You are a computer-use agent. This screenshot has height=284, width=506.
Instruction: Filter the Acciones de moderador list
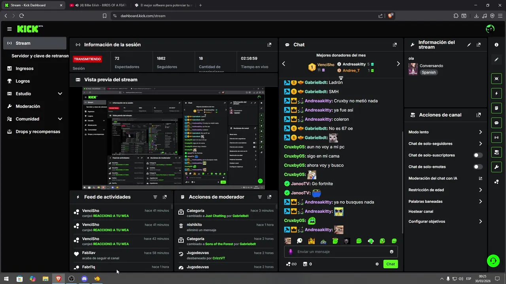260,197
